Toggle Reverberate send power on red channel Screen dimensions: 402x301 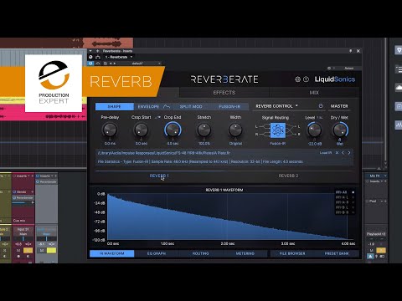click(x=14, y=197)
